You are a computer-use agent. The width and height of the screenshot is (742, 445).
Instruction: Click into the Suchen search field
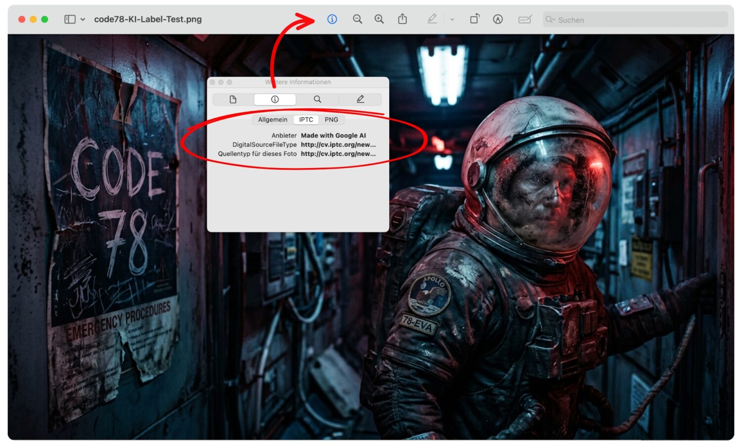635,20
